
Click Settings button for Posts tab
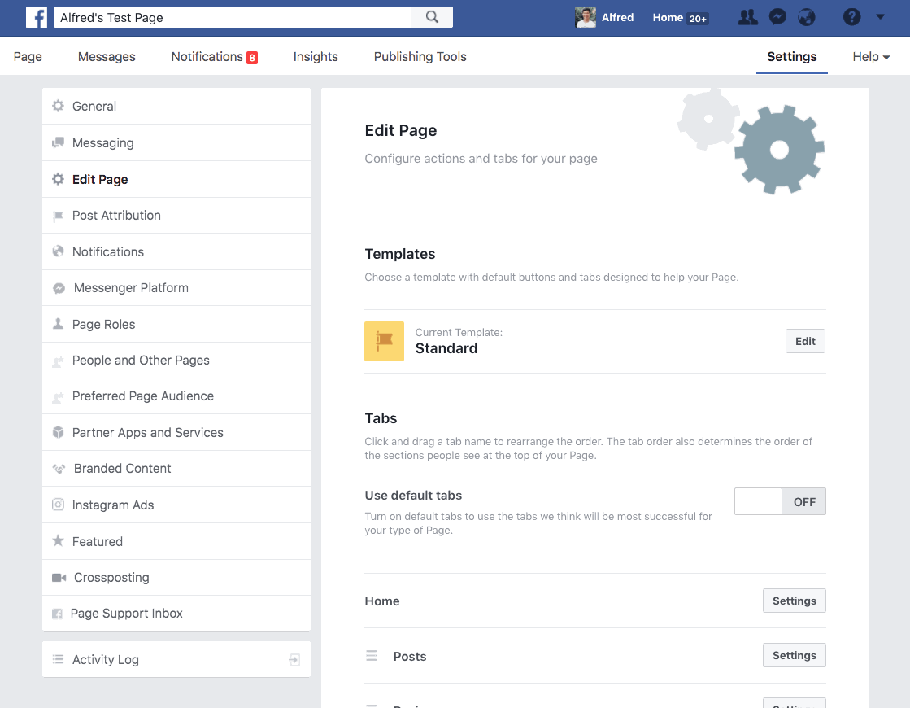click(x=794, y=655)
